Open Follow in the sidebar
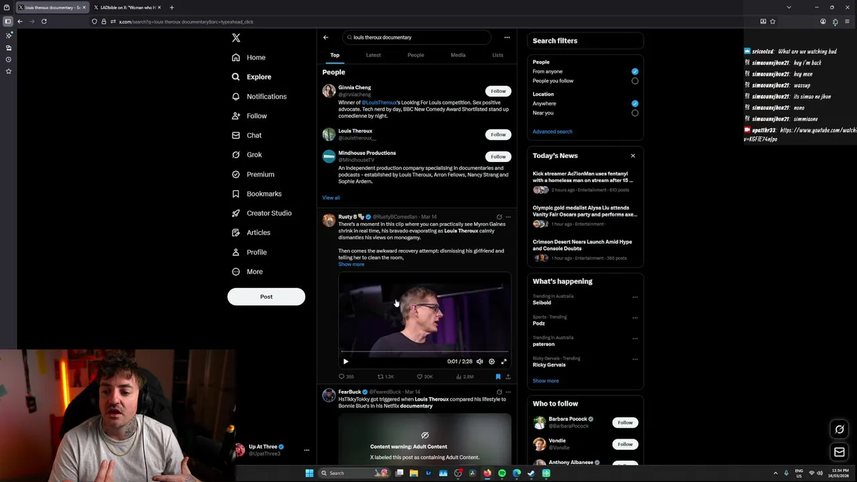The width and height of the screenshot is (857, 482). point(249,116)
